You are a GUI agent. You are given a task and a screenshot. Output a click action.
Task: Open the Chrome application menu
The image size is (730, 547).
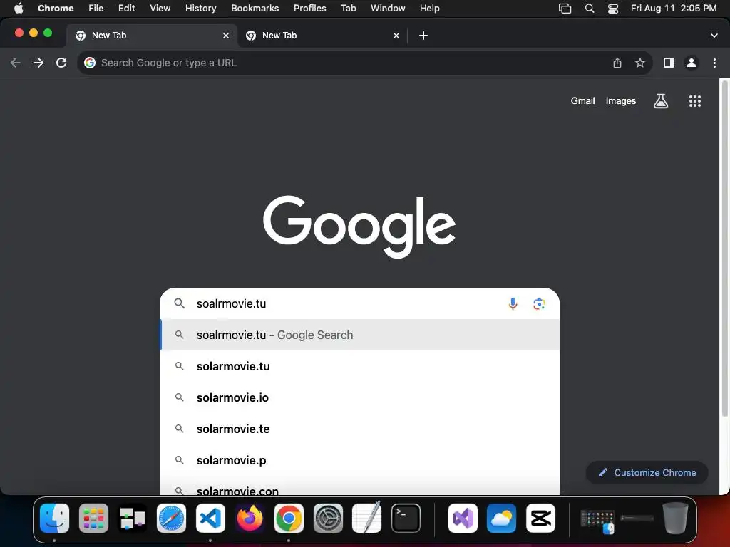pos(56,9)
